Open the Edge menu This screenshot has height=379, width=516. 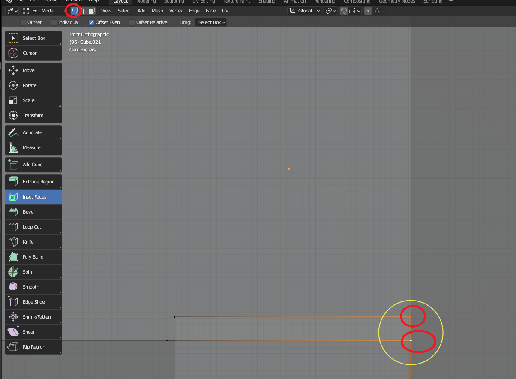(194, 11)
